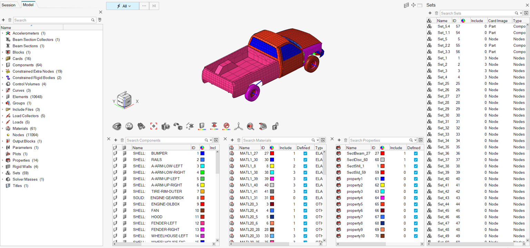Screen dimensions: 530x248
Task: Click the color-by-component square icon
Action: pyautogui.click(x=202, y=126)
